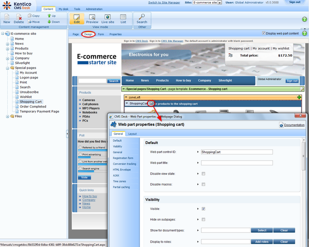Screen dimensions: 309x247
Task: Click the green help icon in the top toolbar
Action: 305,19
